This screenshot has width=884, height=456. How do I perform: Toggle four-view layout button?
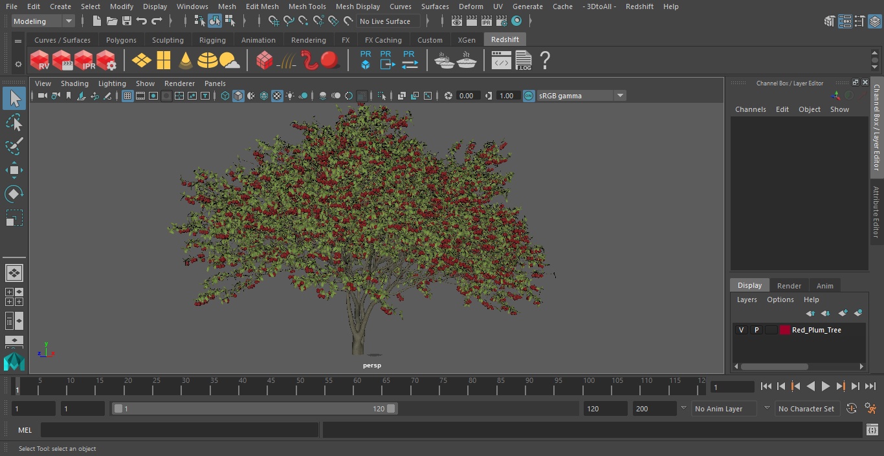pos(14,296)
